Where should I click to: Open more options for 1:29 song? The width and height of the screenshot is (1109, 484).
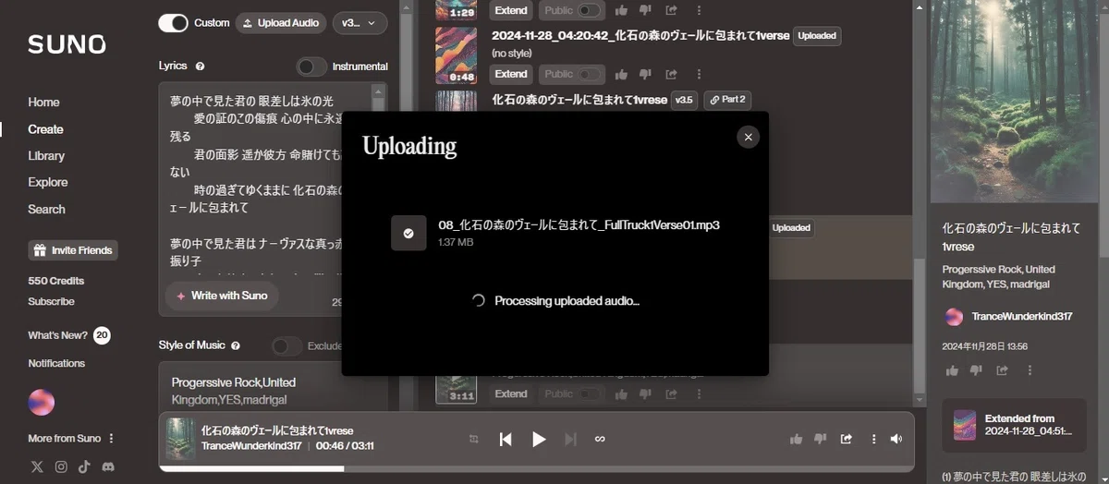tap(698, 10)
